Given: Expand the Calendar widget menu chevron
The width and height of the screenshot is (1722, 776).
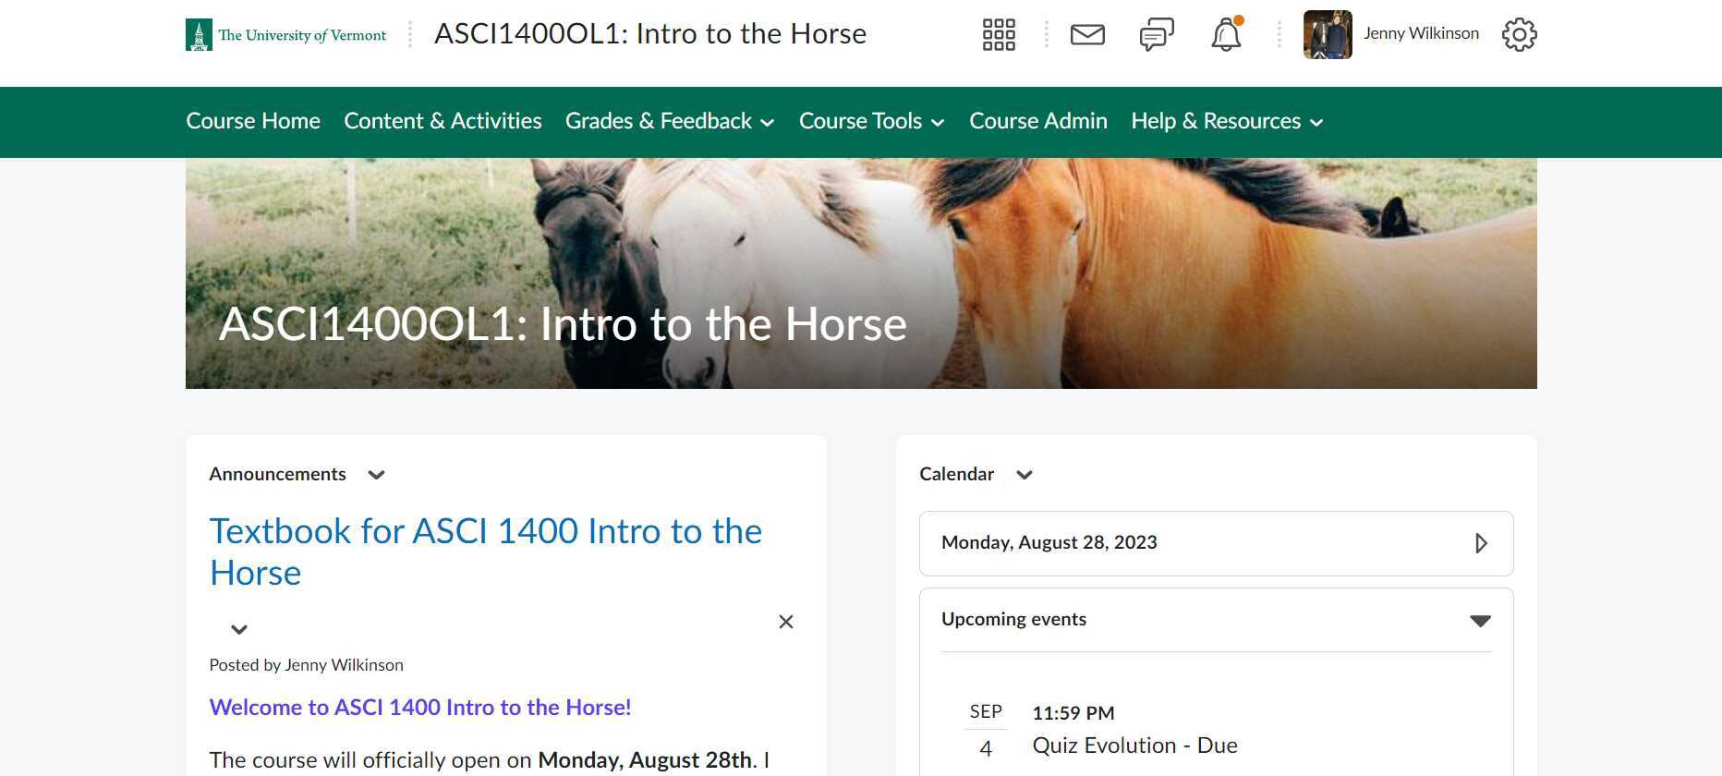Looking at the screenshot, I should [x=1025, y=475].
